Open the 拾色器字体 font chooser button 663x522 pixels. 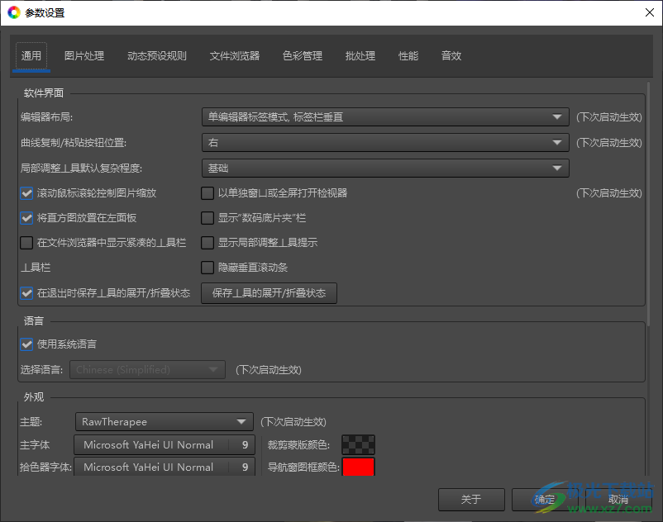click(x=165, y=467)
